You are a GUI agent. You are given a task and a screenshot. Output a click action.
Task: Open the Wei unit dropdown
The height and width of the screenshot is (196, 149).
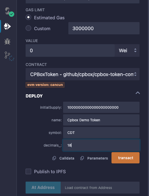point(127,50)
